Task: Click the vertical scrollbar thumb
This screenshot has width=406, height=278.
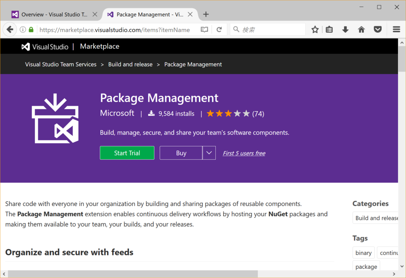Action: click(402, 59)
